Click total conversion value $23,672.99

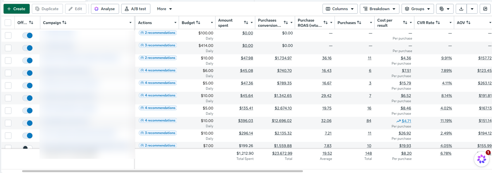point(282,153)
